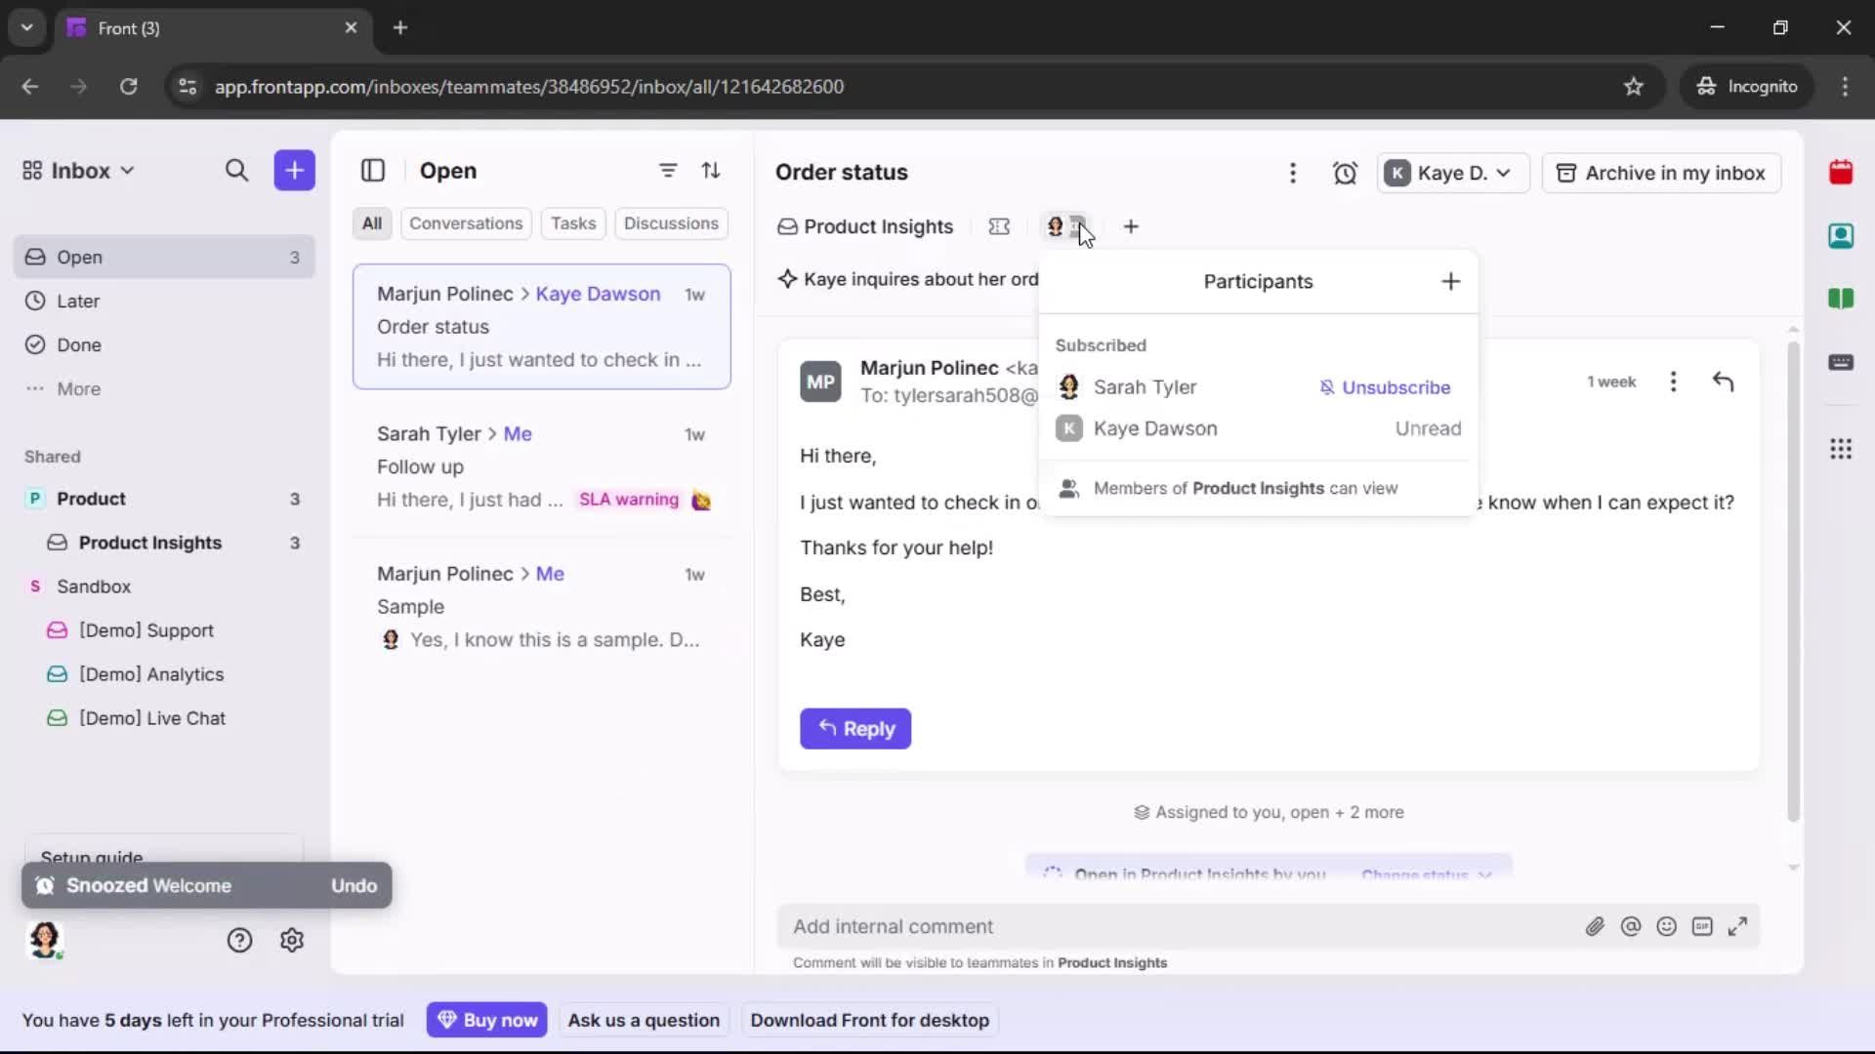Screen dimensions: 1875x1054
Task: Mention a teammate in the comment
Action: click(x=1632, y=926)
